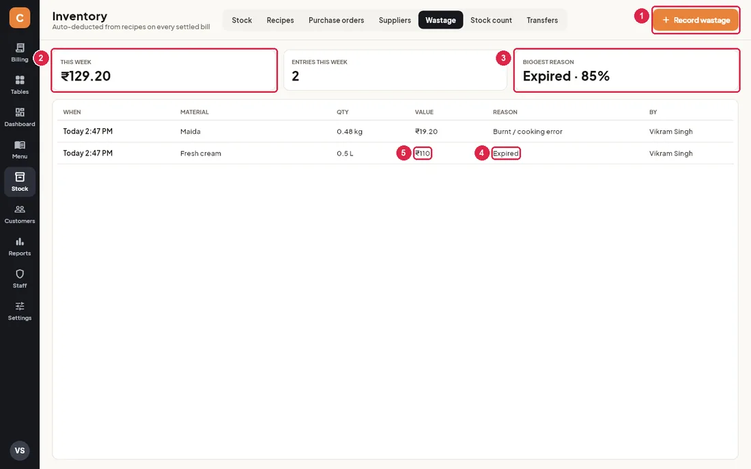The height and width of the screenshot is (469, 751).
Task: Go to Tables in the sidebar
Action: (20, 85)
